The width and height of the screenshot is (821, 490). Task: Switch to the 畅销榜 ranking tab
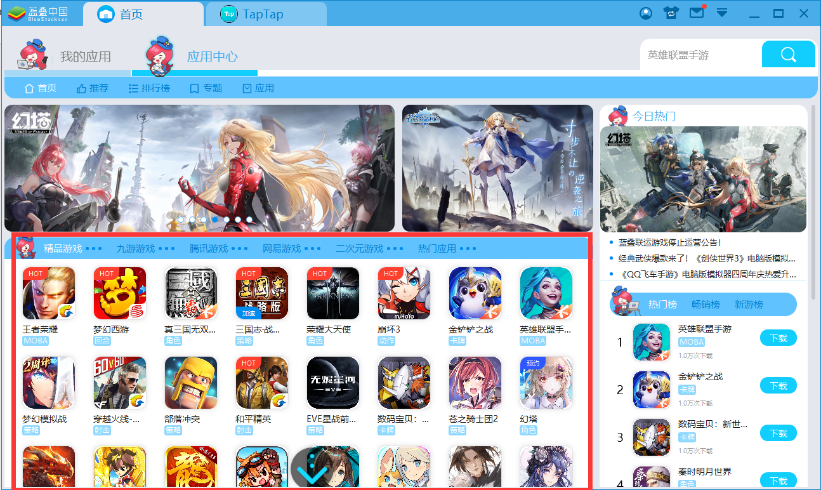(x=706, y=305)
